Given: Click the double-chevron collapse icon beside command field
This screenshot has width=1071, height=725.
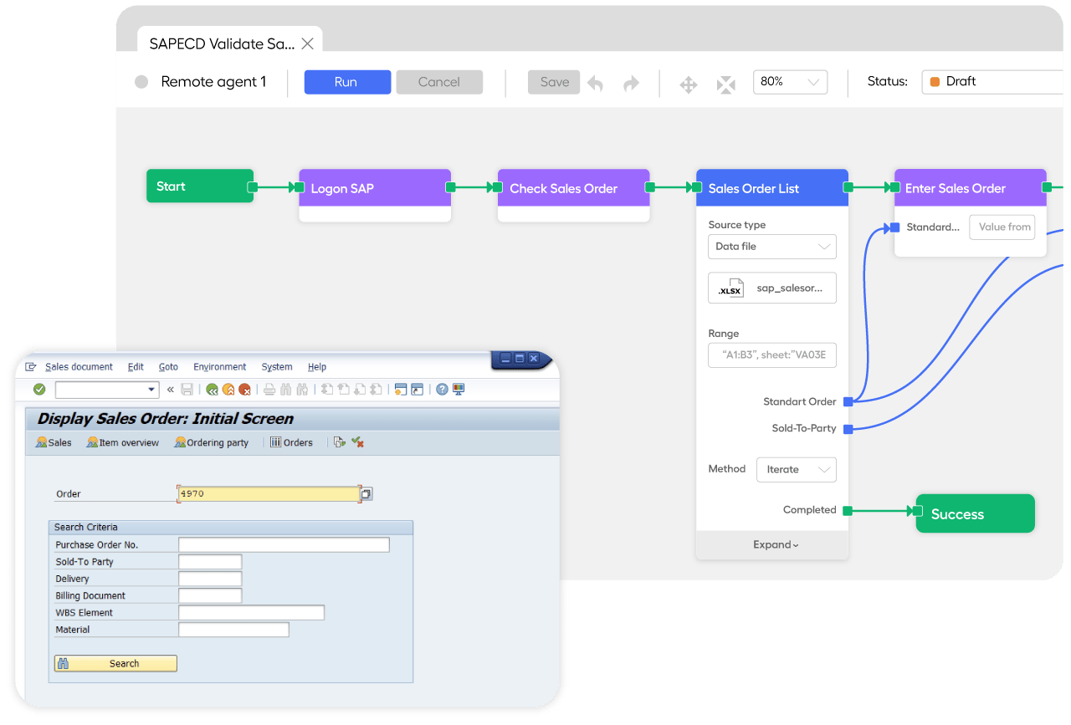Looking at the screenshot, I should tap(171, 390).
